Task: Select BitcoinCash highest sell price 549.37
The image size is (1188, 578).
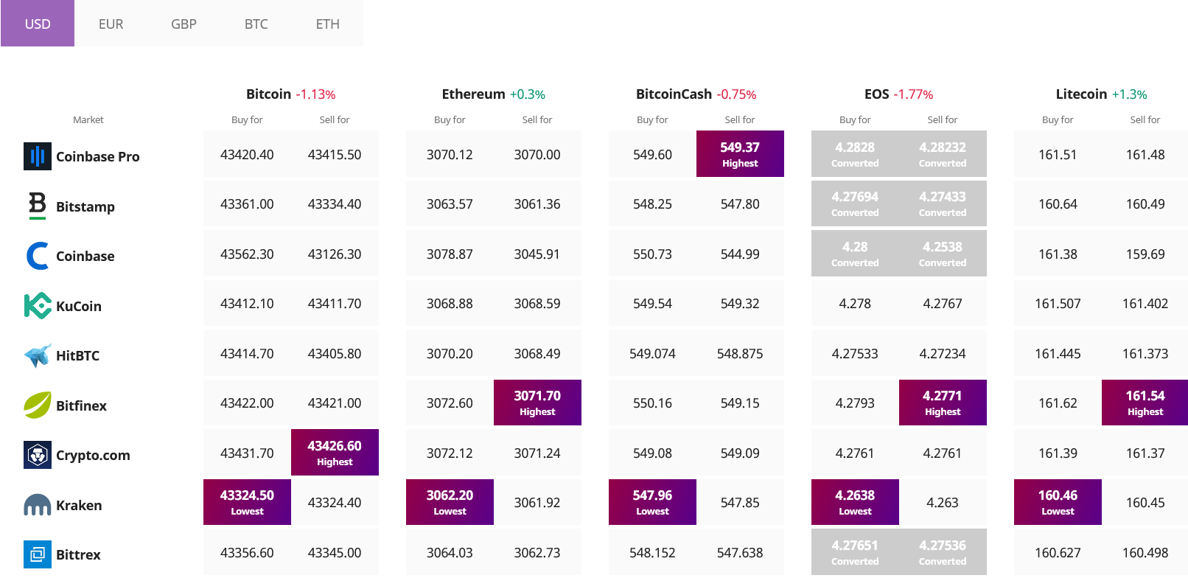Action: click(740, 153)
